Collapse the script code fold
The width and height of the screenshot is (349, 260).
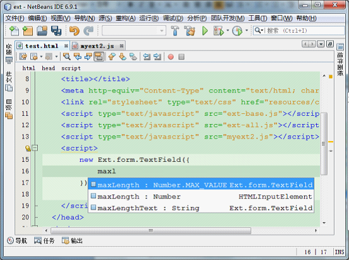point(35,148)
